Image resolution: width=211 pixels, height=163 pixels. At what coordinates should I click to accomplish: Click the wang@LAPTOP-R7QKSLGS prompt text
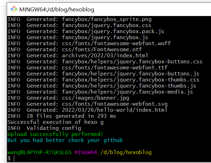click(x=39, y=153)
